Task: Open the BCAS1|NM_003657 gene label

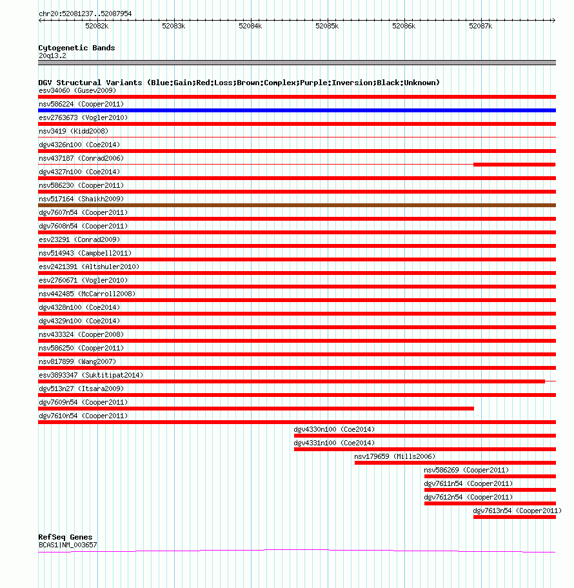Action: [68, 545]
